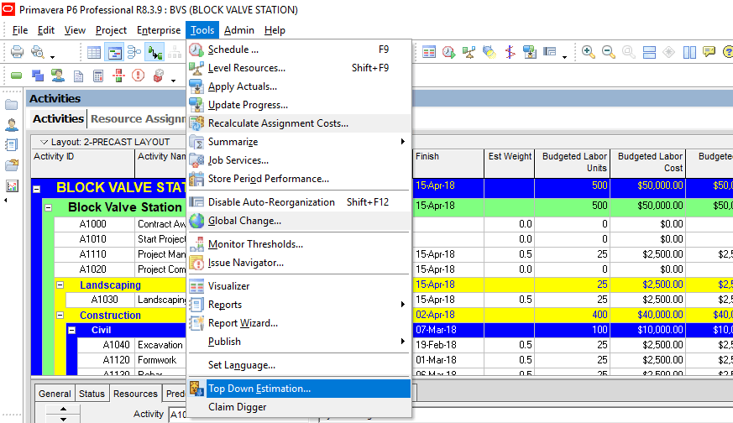Toggle Disable Auto-Reorganization menu option
The image size is (733, 423).
(x=299, y=202)
